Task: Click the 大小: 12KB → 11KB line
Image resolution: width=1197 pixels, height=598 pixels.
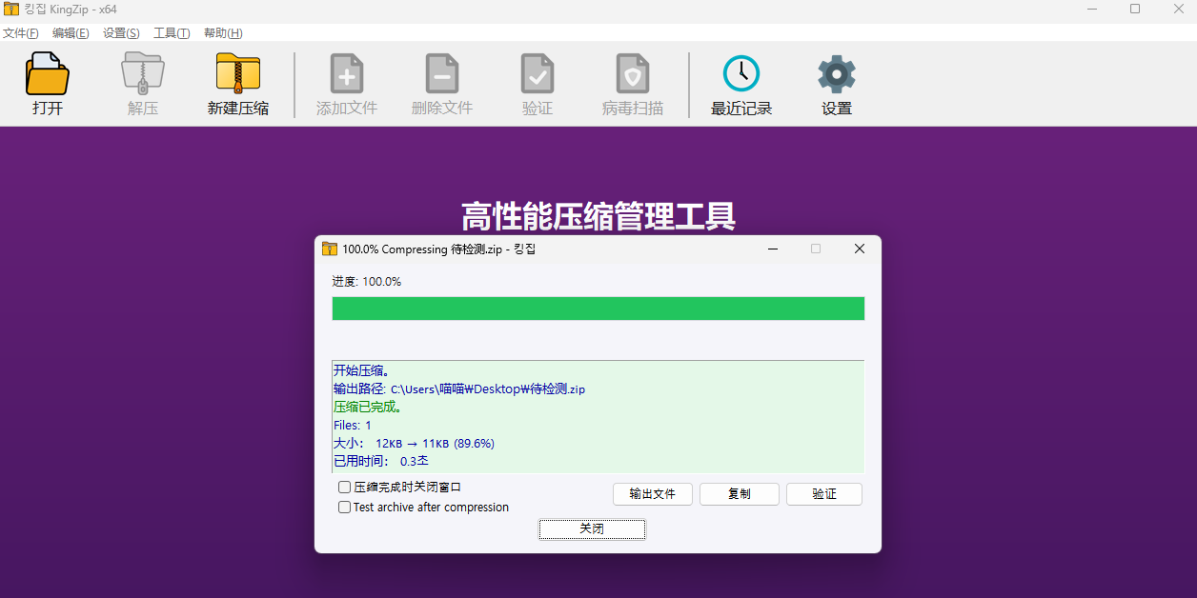Action: click(x=414, y=444)
